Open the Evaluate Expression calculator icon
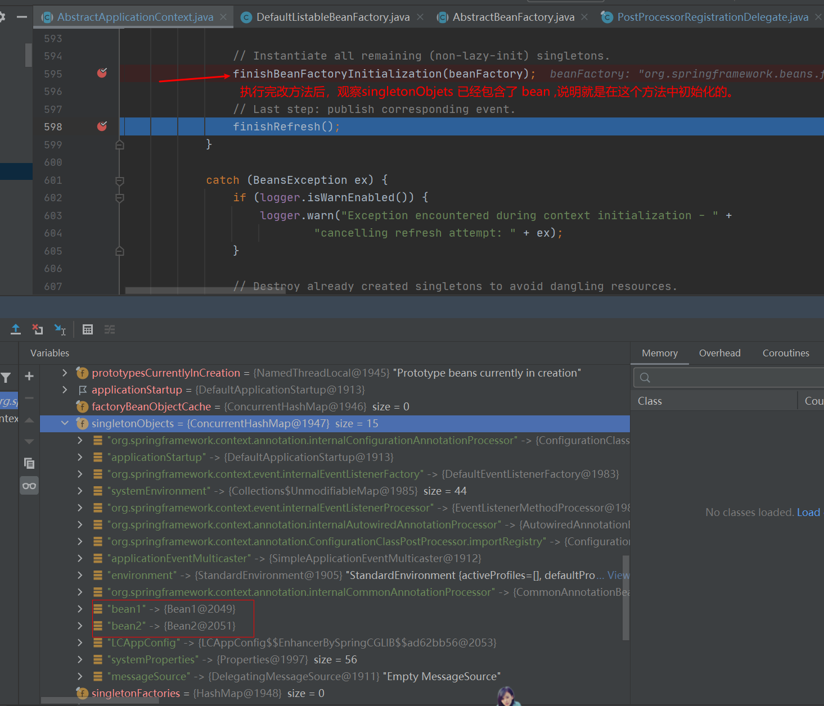This screenshot has height=706, width=824. (88, 329)
